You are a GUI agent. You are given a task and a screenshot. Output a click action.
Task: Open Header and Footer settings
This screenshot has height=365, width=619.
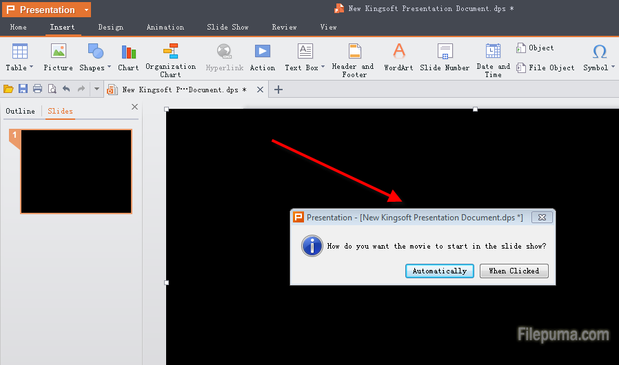click(353, 59)
